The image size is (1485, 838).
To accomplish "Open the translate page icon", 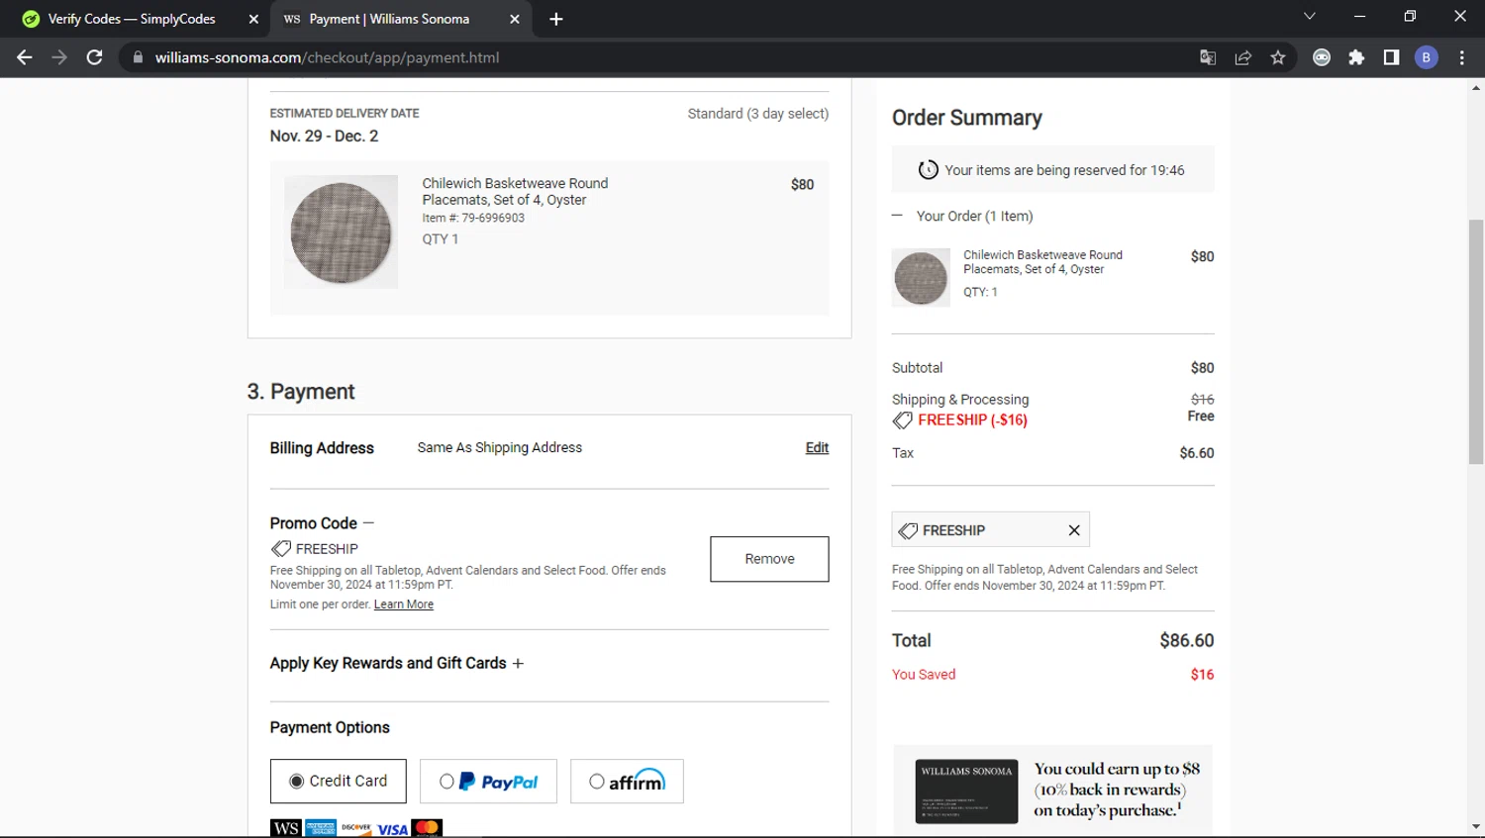I will click(1208, 57).
